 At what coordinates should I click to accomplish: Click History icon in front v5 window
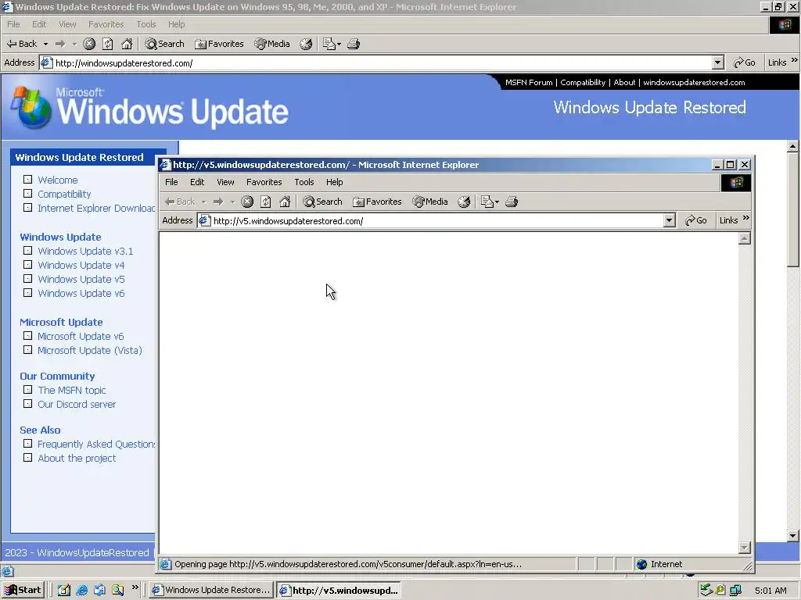[x=464, y=202]
